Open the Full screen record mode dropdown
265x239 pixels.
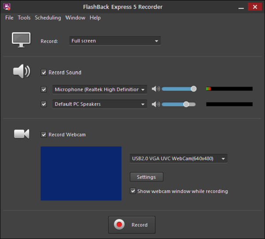115,41
